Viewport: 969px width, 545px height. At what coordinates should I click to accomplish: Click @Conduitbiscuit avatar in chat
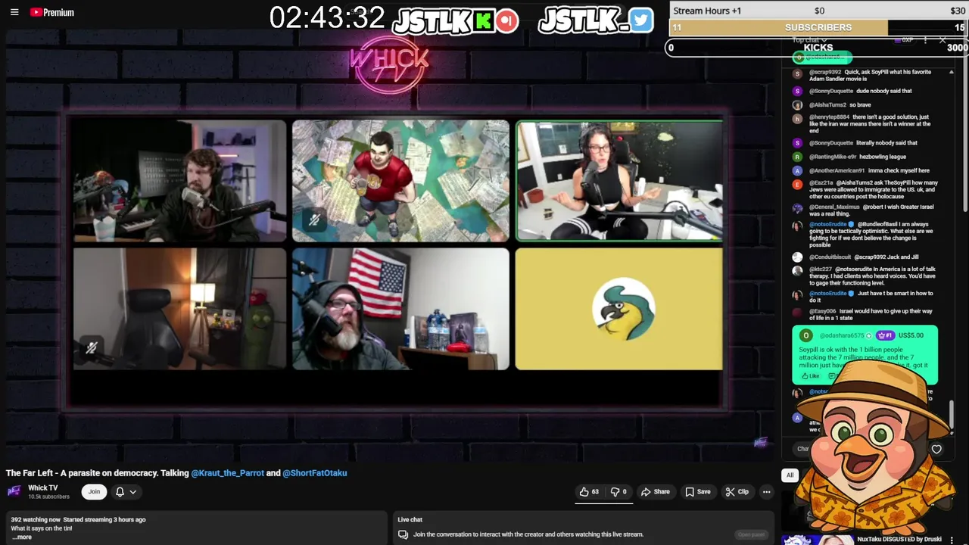pyautogui.click(x=797, y=257)
